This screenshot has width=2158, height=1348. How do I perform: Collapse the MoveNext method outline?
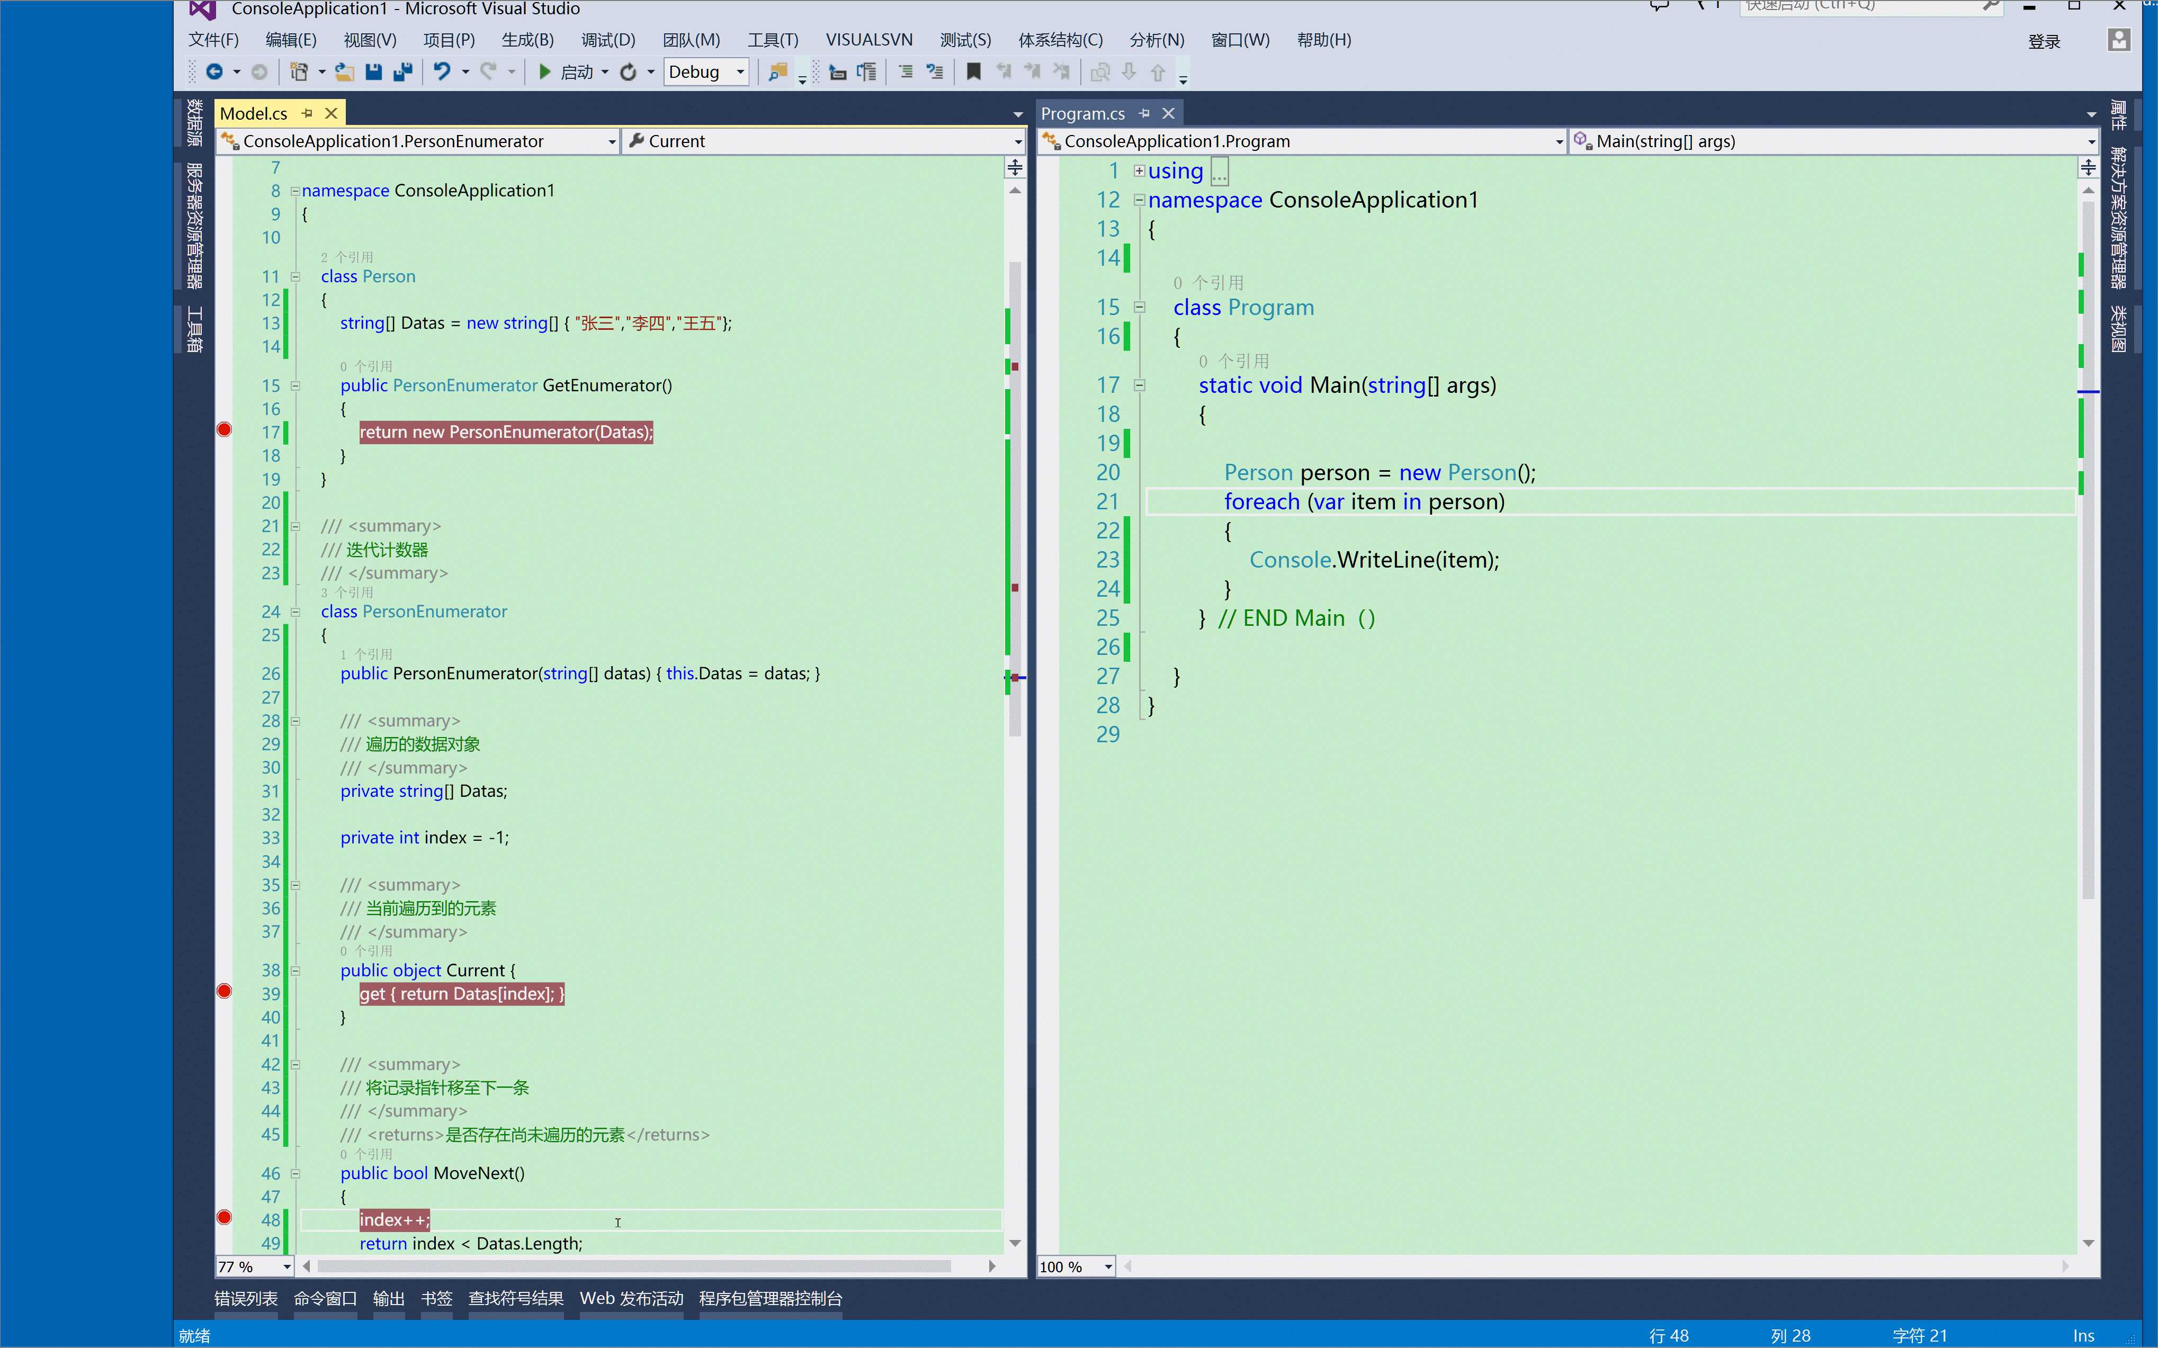pyautogui.click(x=295, y=1174)
